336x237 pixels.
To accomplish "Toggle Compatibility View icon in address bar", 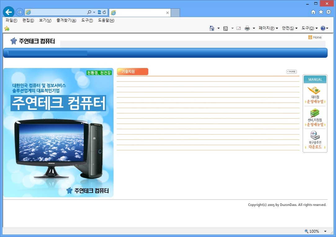I will click(99, 12).
